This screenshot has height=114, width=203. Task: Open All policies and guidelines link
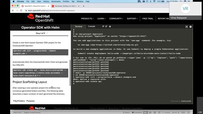(132, 108)
